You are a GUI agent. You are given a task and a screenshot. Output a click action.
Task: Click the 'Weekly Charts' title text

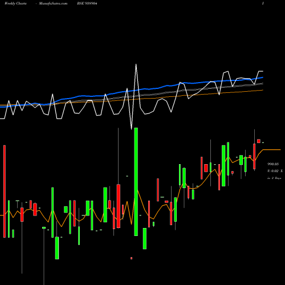(x=15, y=3)
